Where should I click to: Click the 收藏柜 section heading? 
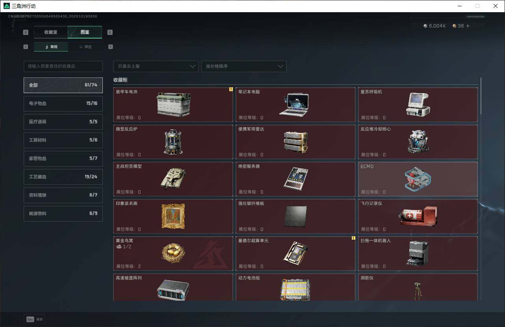(121, 80)
